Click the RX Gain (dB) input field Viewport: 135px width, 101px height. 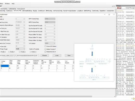(x=20, y=46)
